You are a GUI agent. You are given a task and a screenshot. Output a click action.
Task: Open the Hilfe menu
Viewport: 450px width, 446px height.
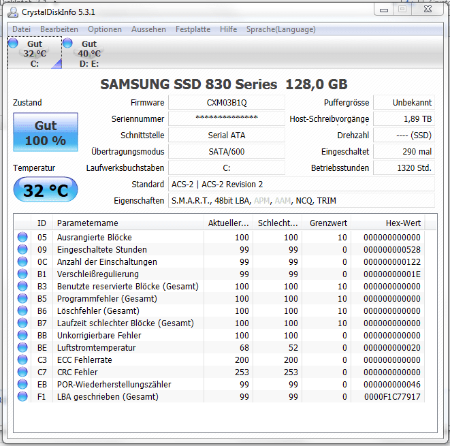[229, 29]
